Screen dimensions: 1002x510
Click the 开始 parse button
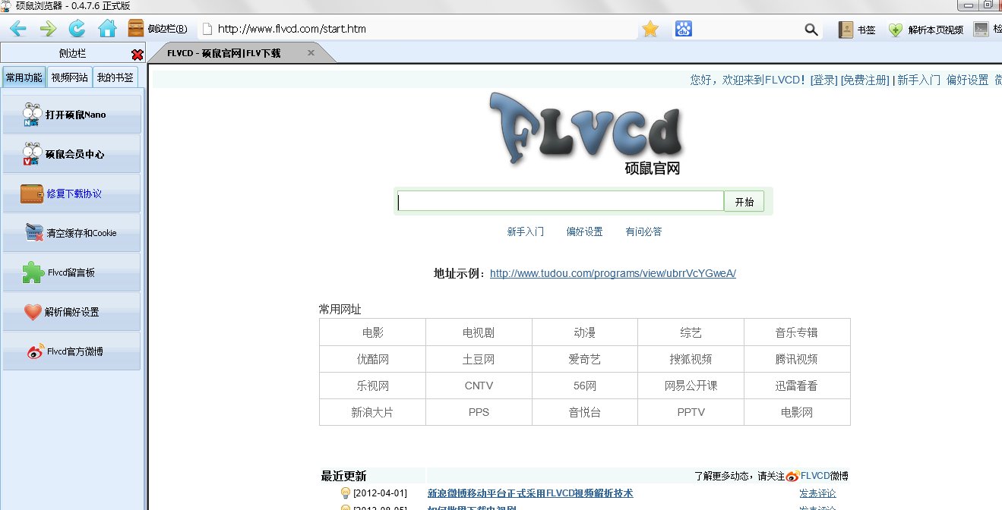pyautogui.click(x=744, y=200)
